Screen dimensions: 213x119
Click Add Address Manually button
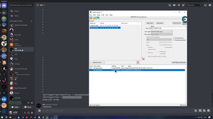[x=179, y=62]
